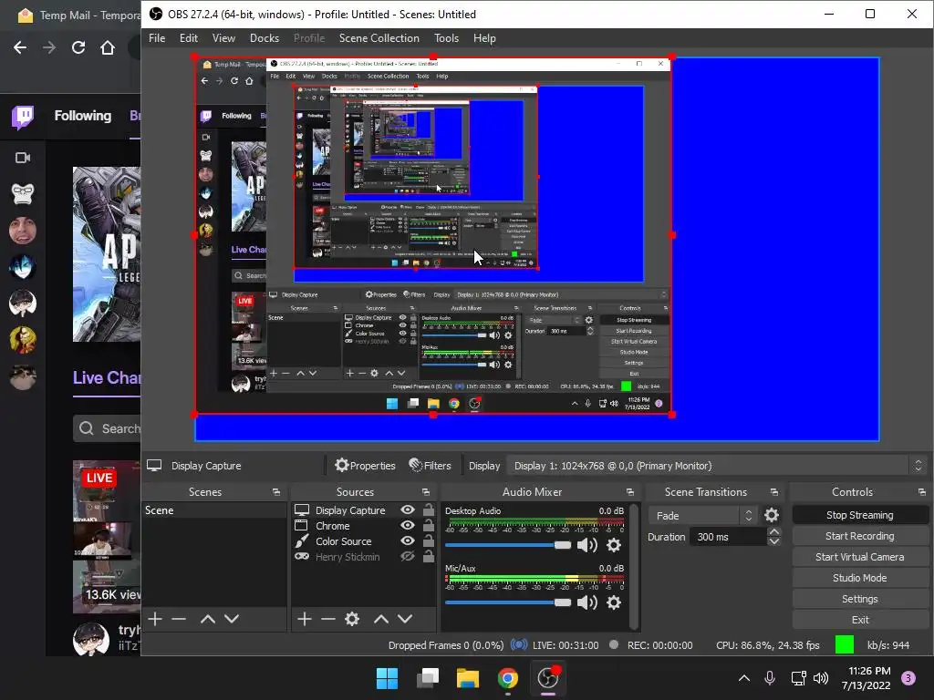Open Properties of Display Capture
Viewport: 934px width, 700px height.
pyautogui.click(x=365, y=466)
